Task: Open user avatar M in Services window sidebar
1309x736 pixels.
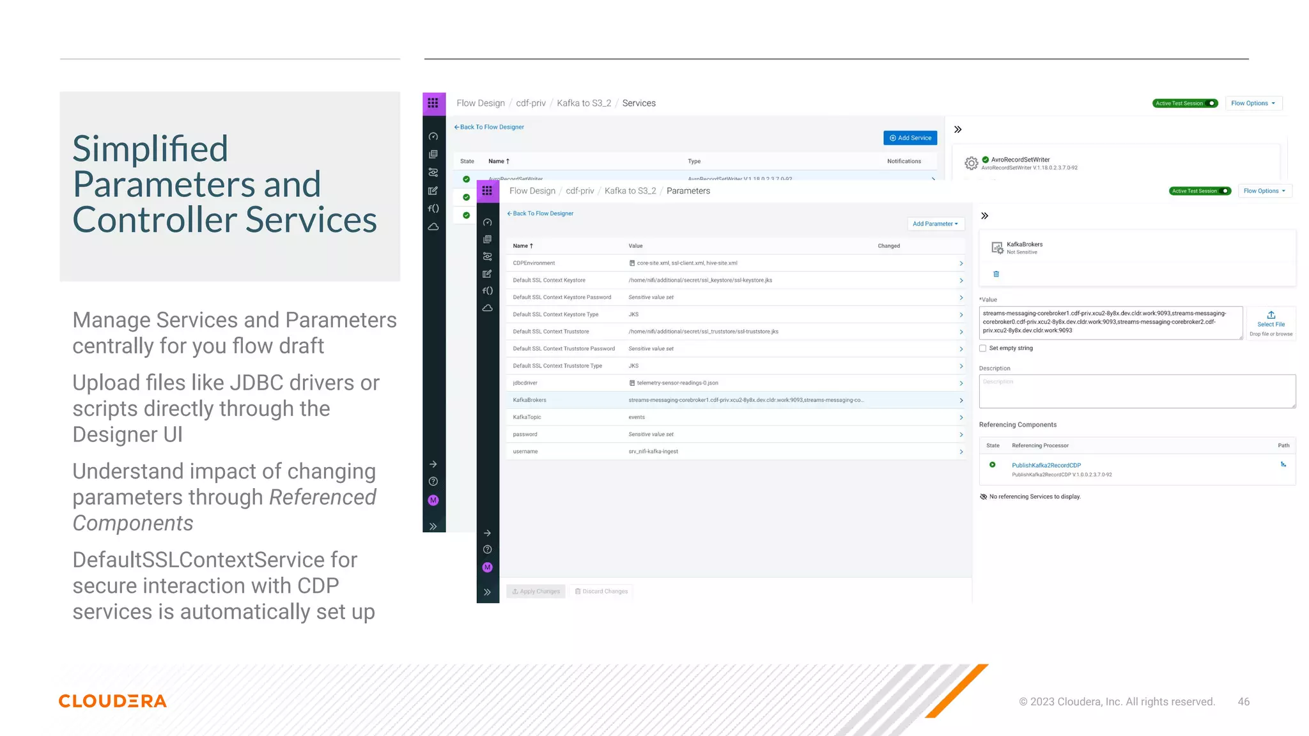Action: click(x=433, y=500)
